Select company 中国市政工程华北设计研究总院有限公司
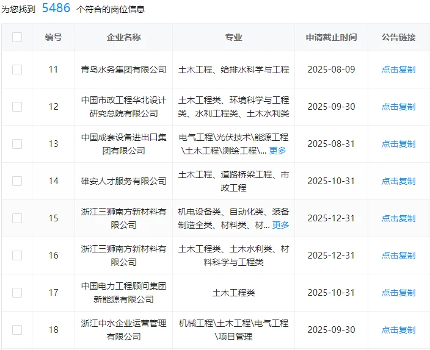 [123, 107]
